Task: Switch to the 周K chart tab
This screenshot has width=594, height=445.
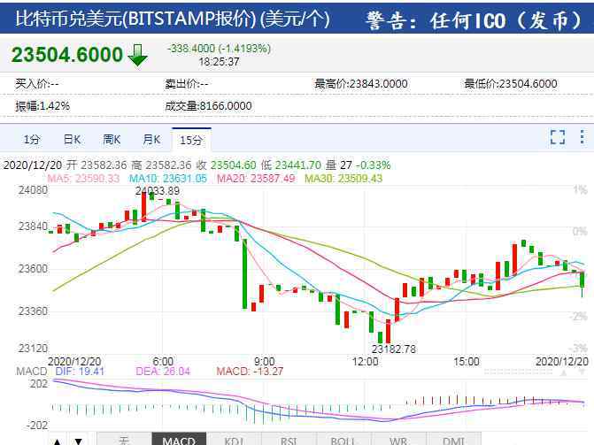Action: [112, 140]
